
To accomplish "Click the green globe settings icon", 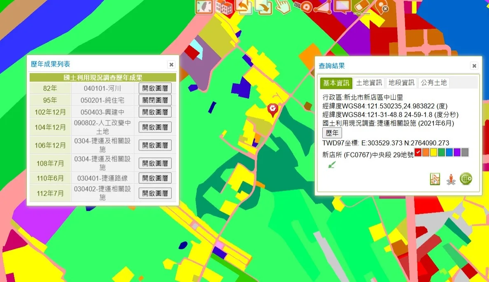I will (x=466, y=179).
